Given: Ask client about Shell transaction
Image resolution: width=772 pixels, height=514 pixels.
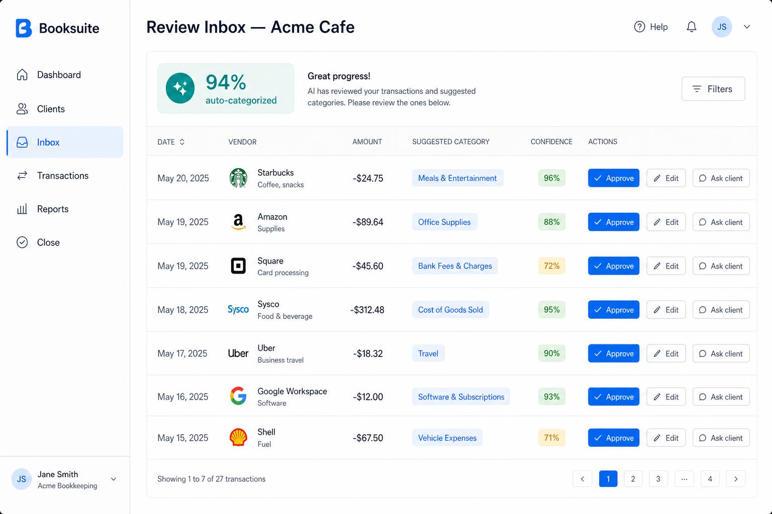Looking at the screenshot, I should [721, 438].
